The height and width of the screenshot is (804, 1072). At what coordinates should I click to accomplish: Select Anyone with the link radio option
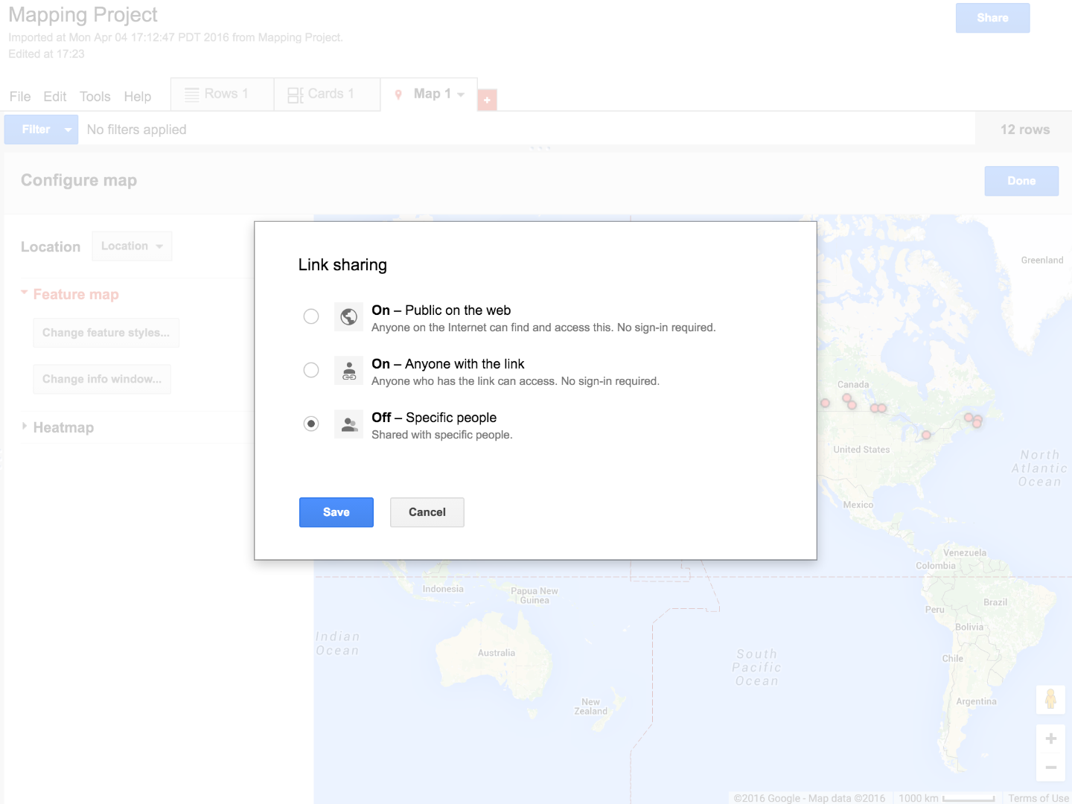[x=311, y=370]
